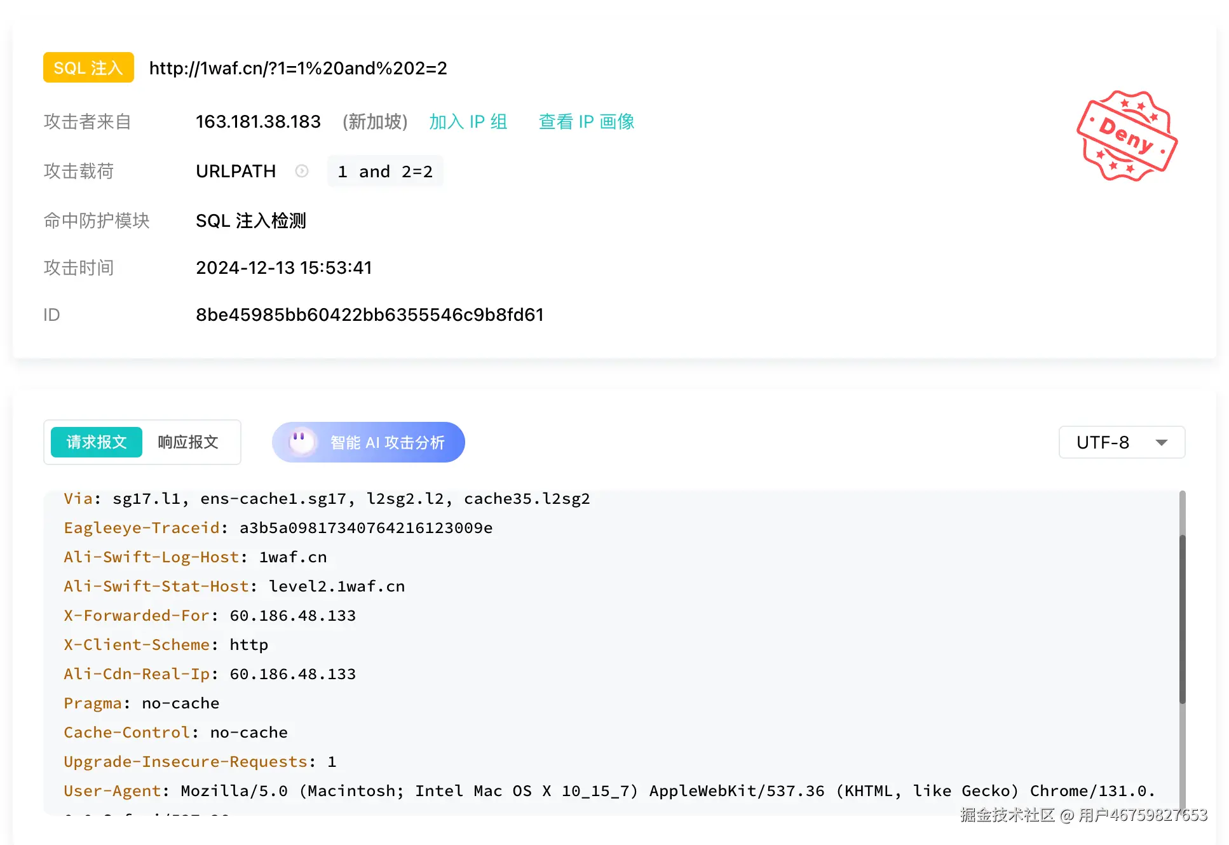Screen dimensions: 1229x845
Task: Click the payload chip "1 and 2=2"
Action: tap(385, 172)
